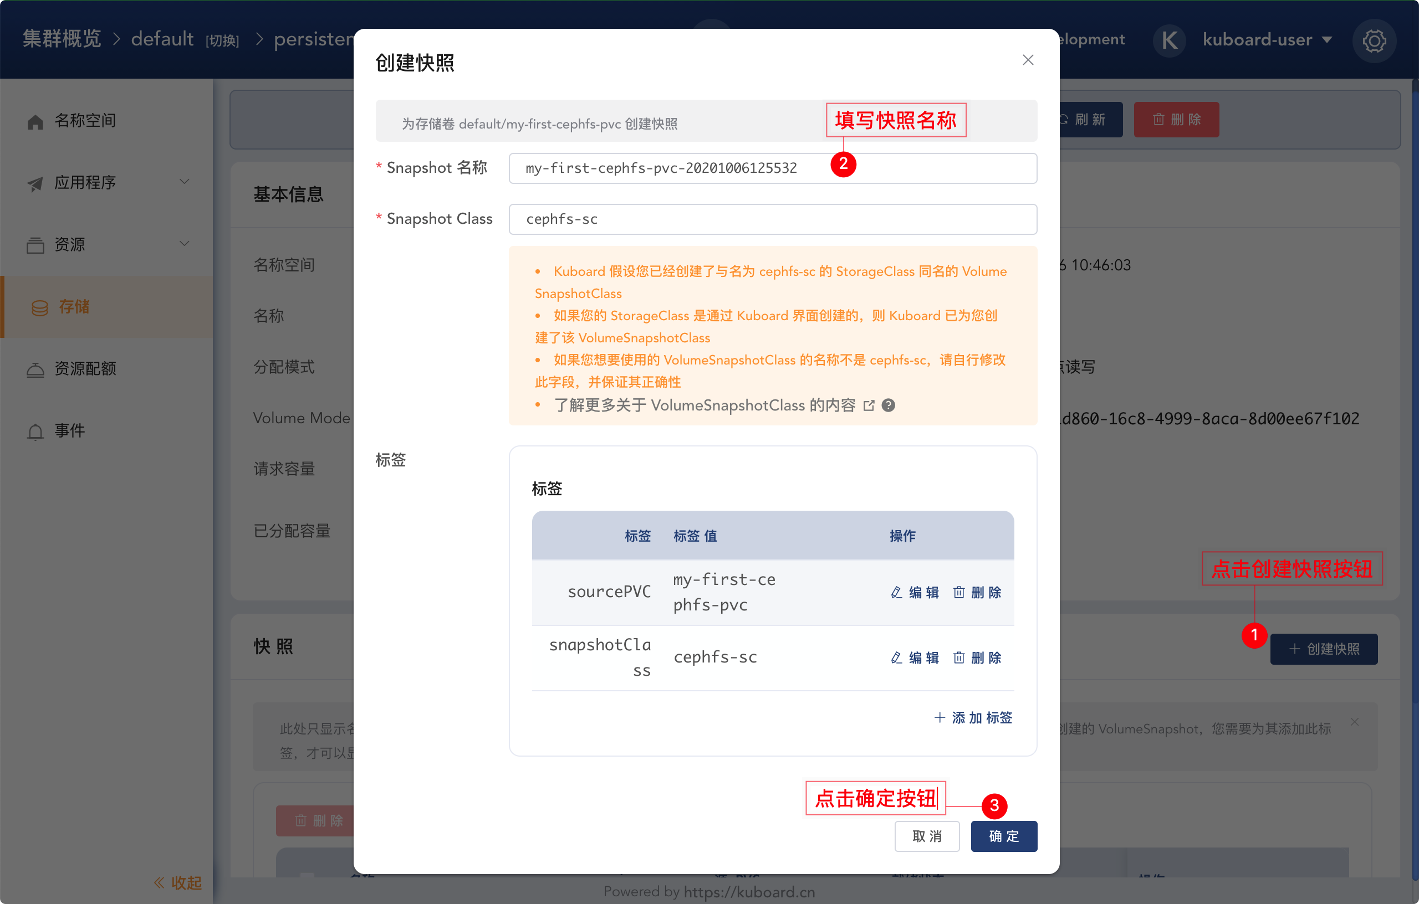The height and width of the screenshot is (904, 1419).
Task: Click the 资源配额 icon in sidebar
Action: 35,369
